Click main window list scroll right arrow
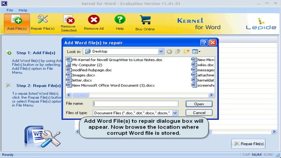The image size is (281, 158). pyautogui.click(x=274, y=132)
